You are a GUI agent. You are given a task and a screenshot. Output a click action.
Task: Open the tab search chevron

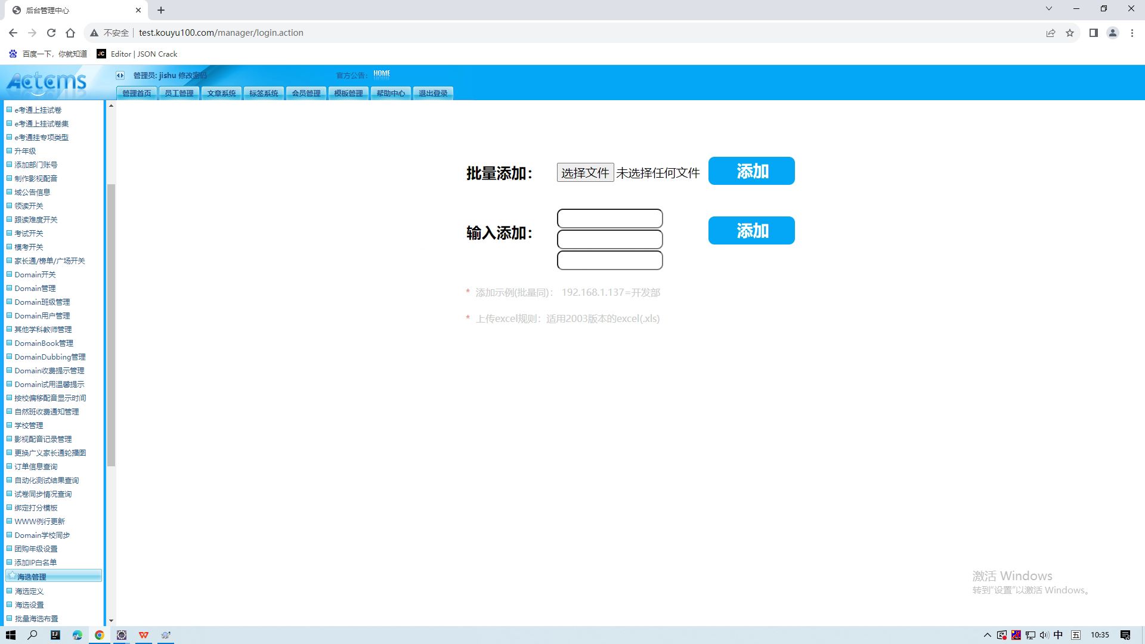click(x=1049, y=8)
